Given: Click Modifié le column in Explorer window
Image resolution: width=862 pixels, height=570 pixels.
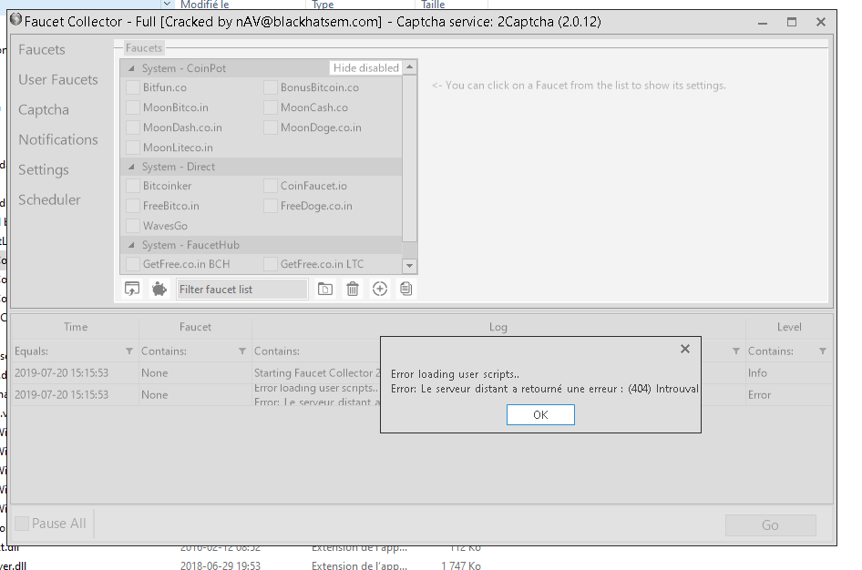Looking at the screenshot, I should [204, 5].
